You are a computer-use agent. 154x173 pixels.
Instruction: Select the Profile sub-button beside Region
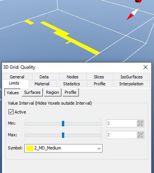pyautogui.click(x=71, y=92)
